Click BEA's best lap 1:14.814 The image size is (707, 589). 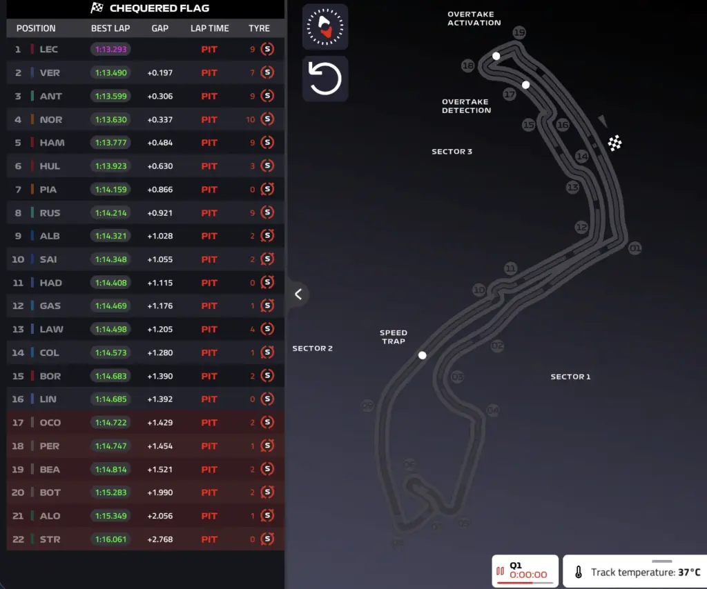coord(111,469)
